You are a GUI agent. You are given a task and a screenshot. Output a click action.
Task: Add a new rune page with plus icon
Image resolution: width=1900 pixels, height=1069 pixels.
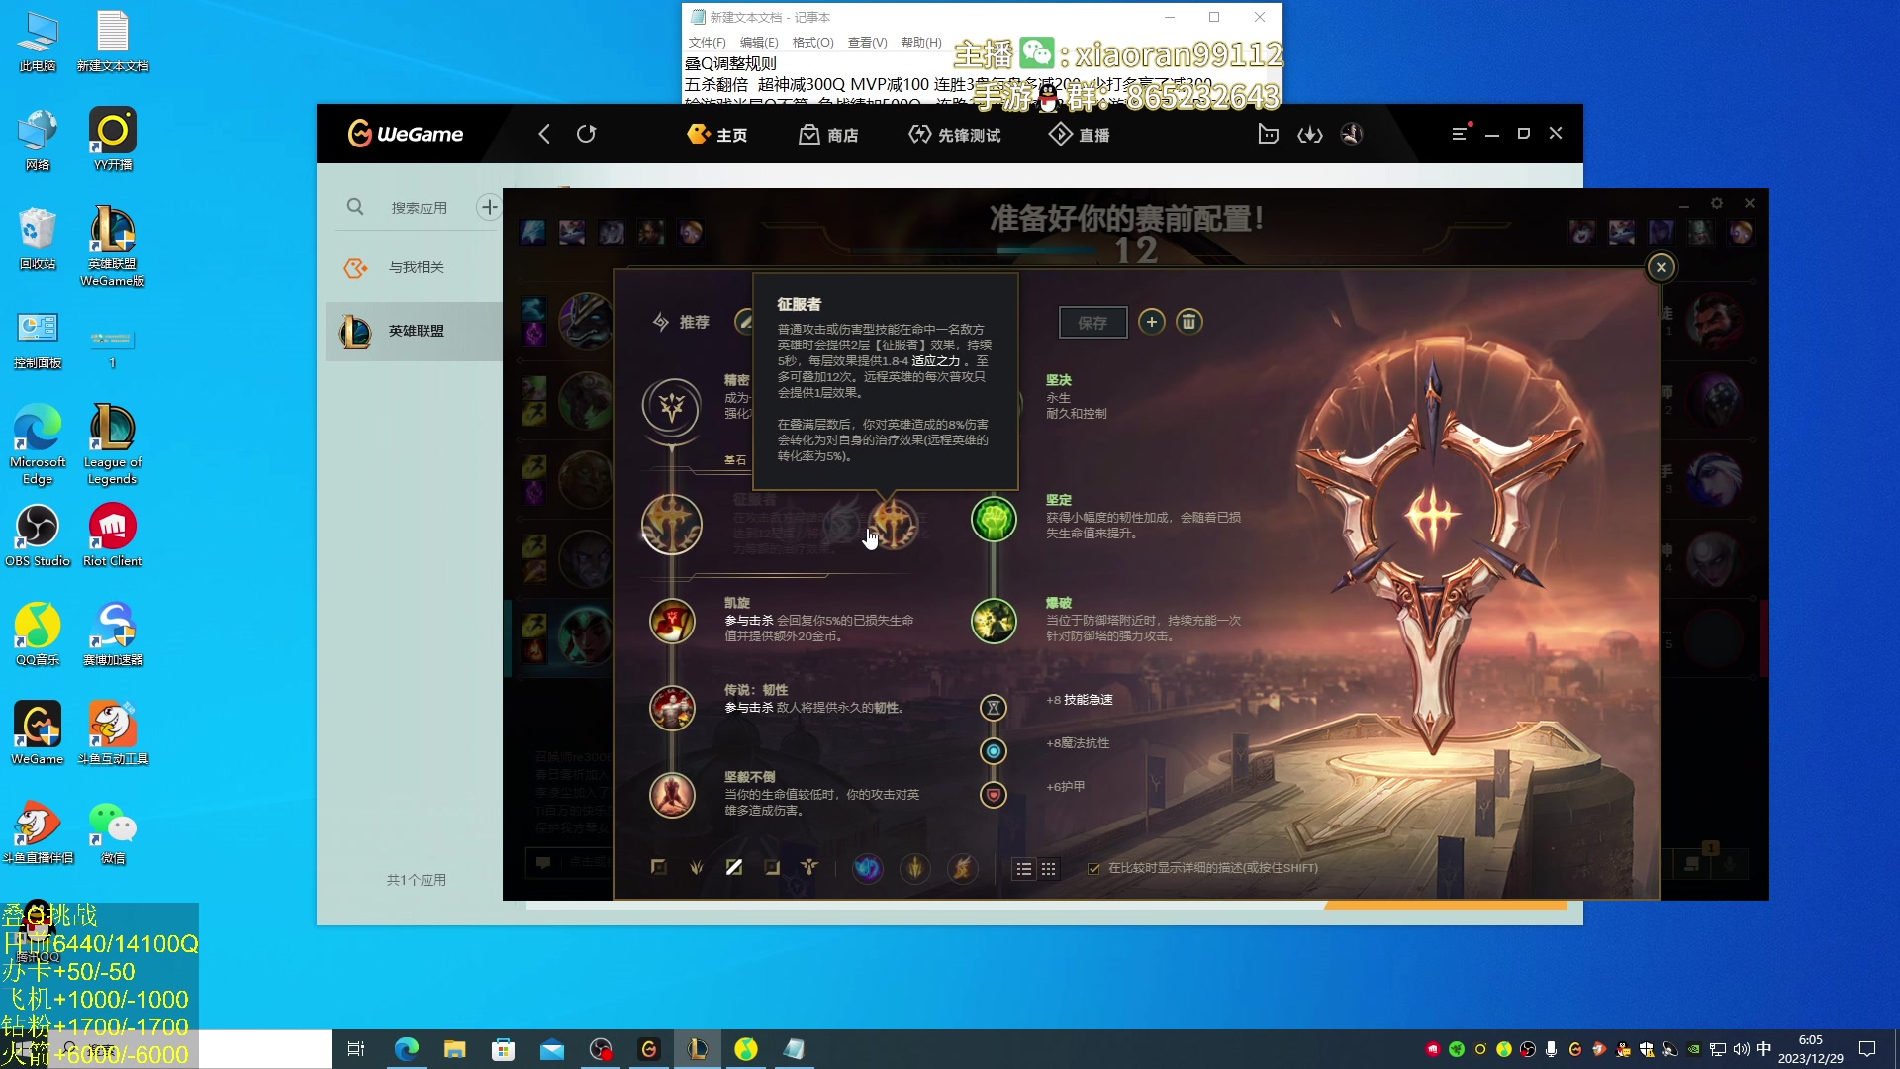(x=1151, y=322)
